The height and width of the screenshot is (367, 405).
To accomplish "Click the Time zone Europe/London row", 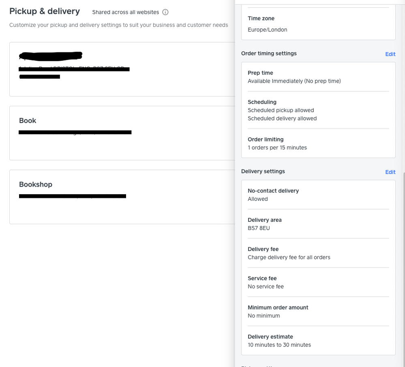I will pos(318,24).
